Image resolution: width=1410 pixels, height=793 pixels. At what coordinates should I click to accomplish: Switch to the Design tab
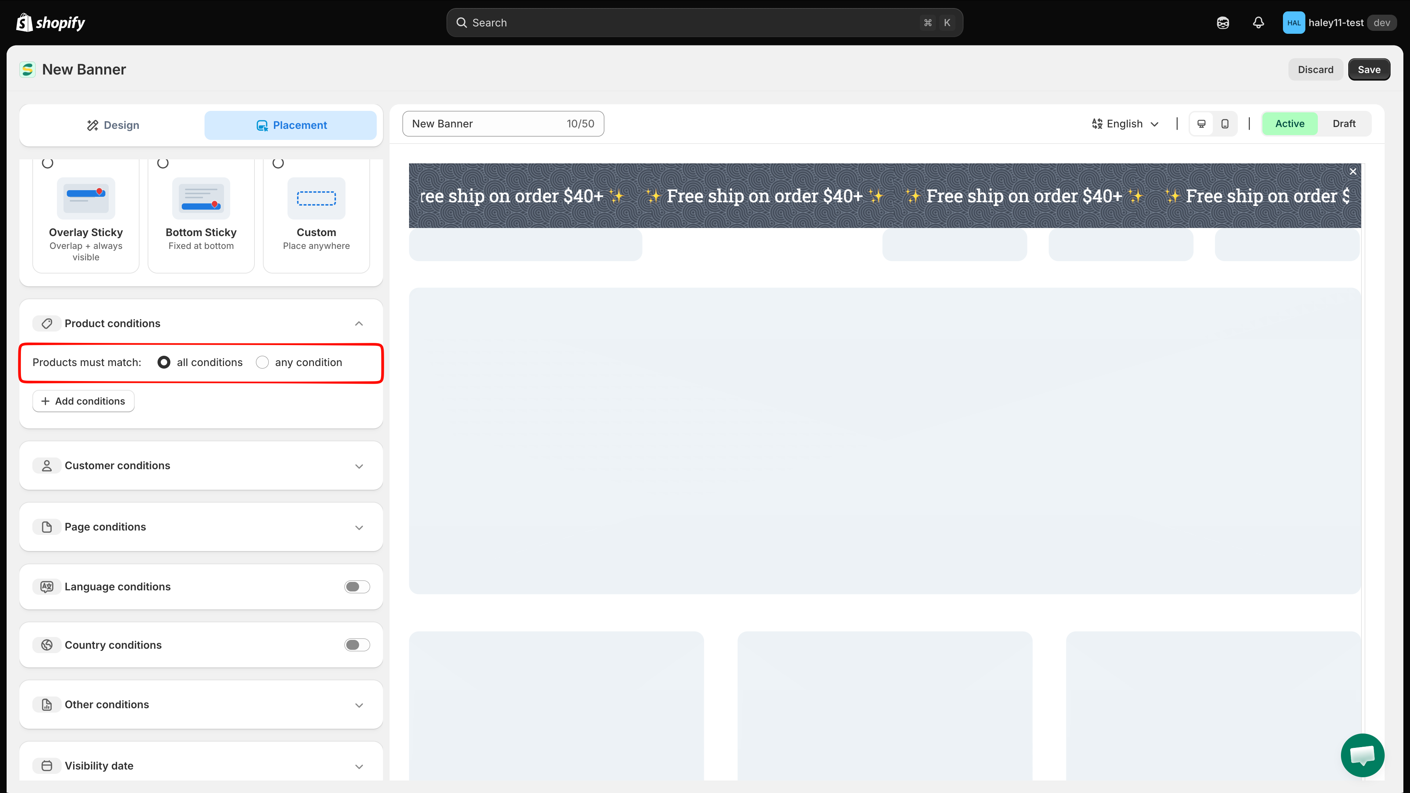pos(113,125)
